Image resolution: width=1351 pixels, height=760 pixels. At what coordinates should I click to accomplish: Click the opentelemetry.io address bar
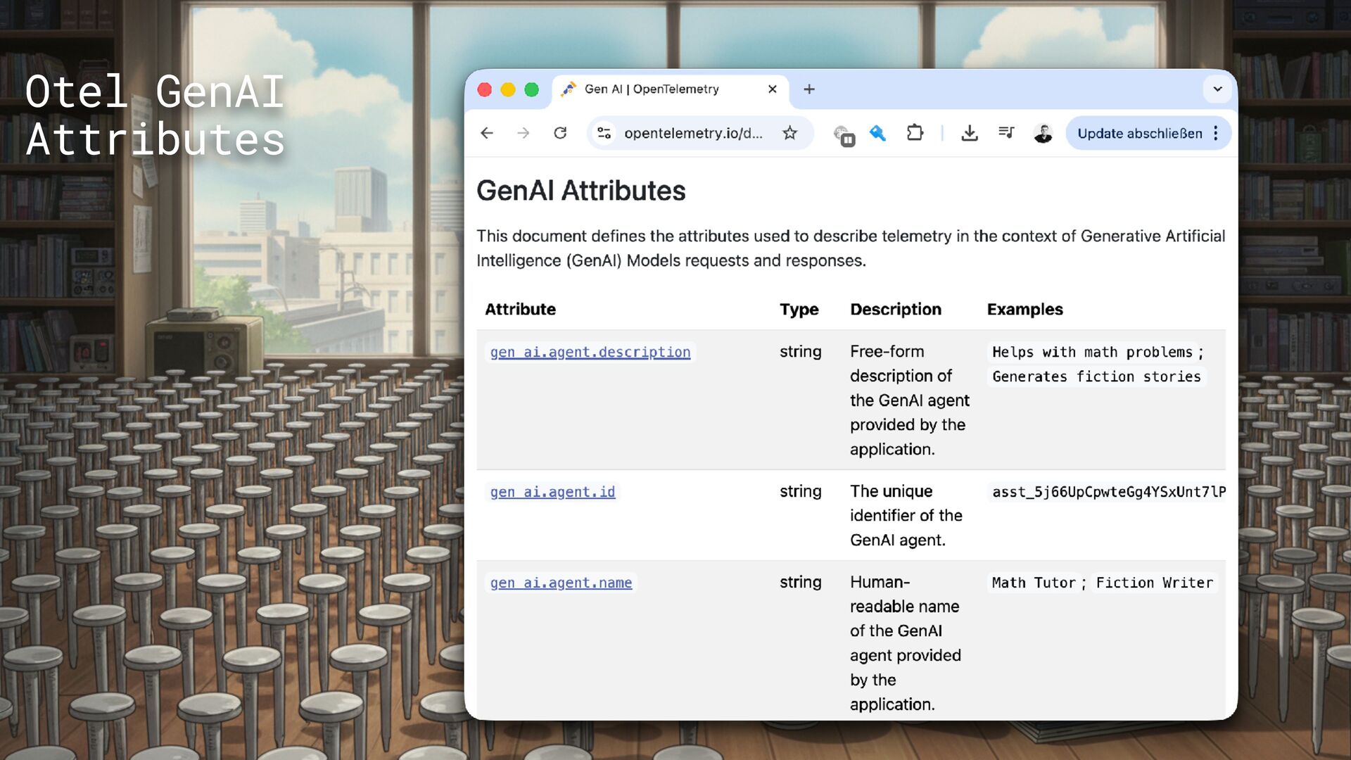point(692,133)
